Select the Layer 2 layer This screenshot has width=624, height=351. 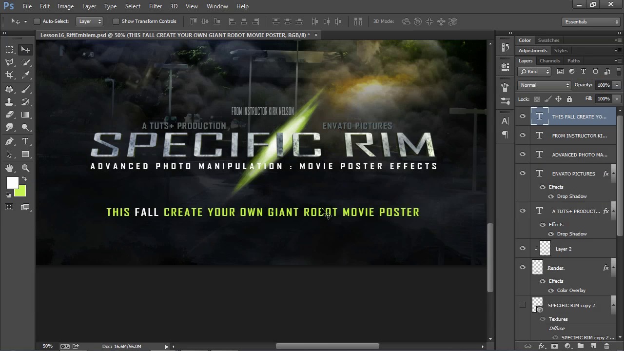tap(564, 249)
